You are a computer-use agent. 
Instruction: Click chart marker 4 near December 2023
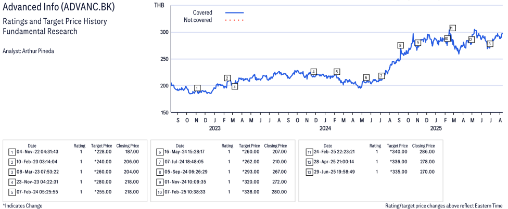pyautogui.click(x=313, y=72)
